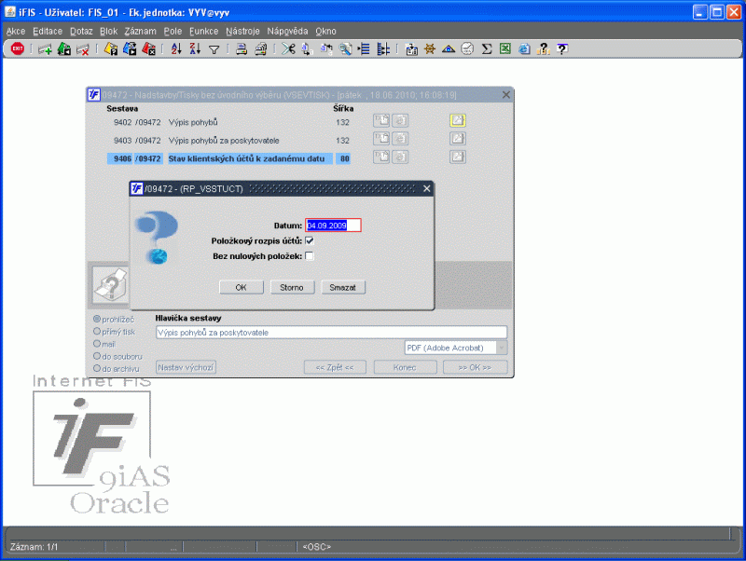Viewport: 746px width, 561px height.
Task: Click the filter funnel icon
Action: [x=214, y=49]
